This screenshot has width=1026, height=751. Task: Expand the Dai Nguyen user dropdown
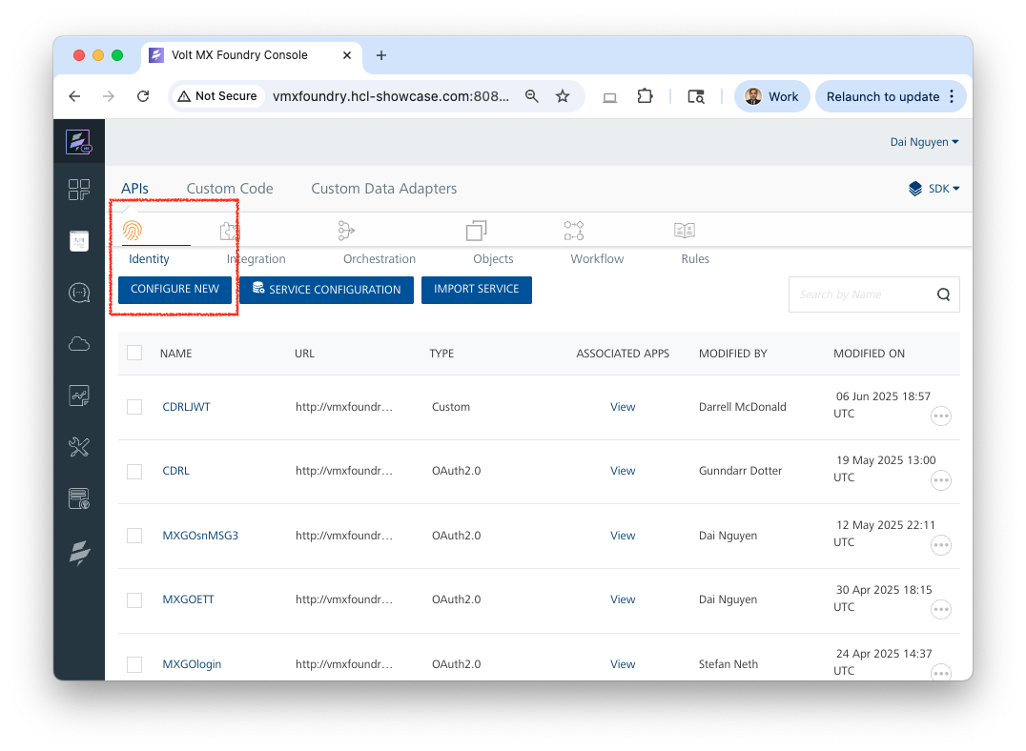click(x=924, y=142)
